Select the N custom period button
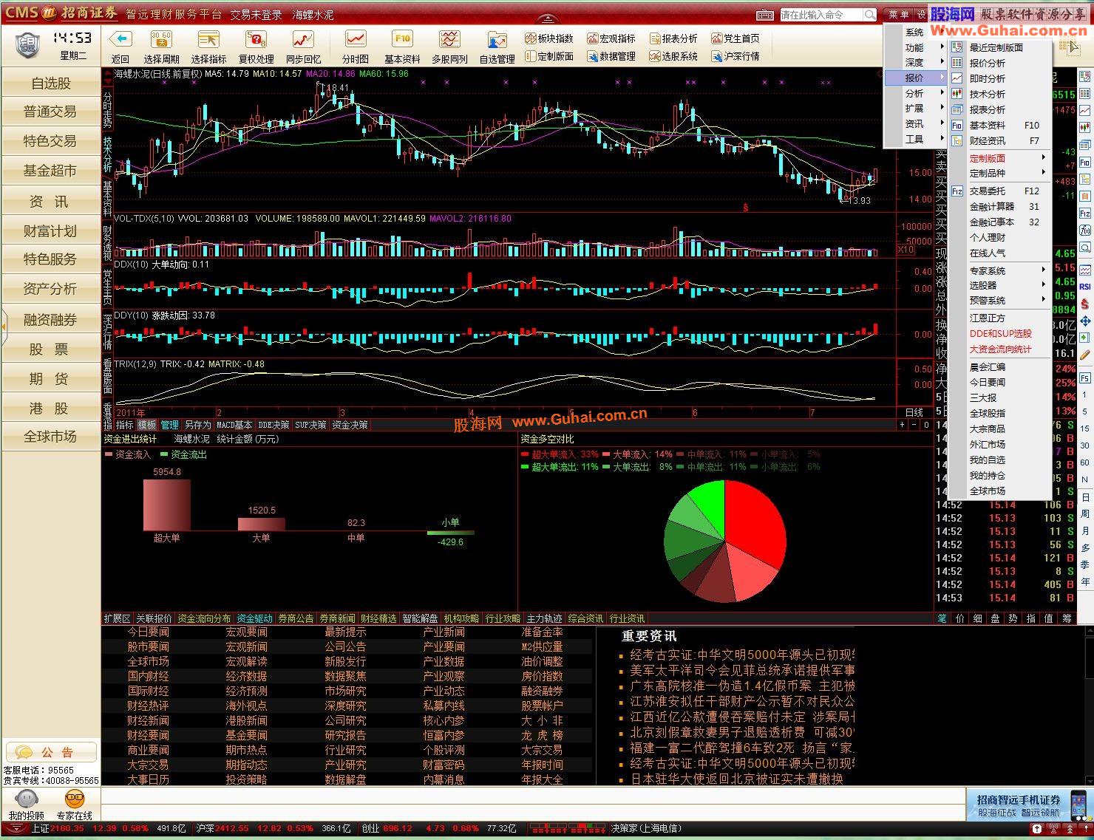 pyautogui.click(x=1085, y=479)
